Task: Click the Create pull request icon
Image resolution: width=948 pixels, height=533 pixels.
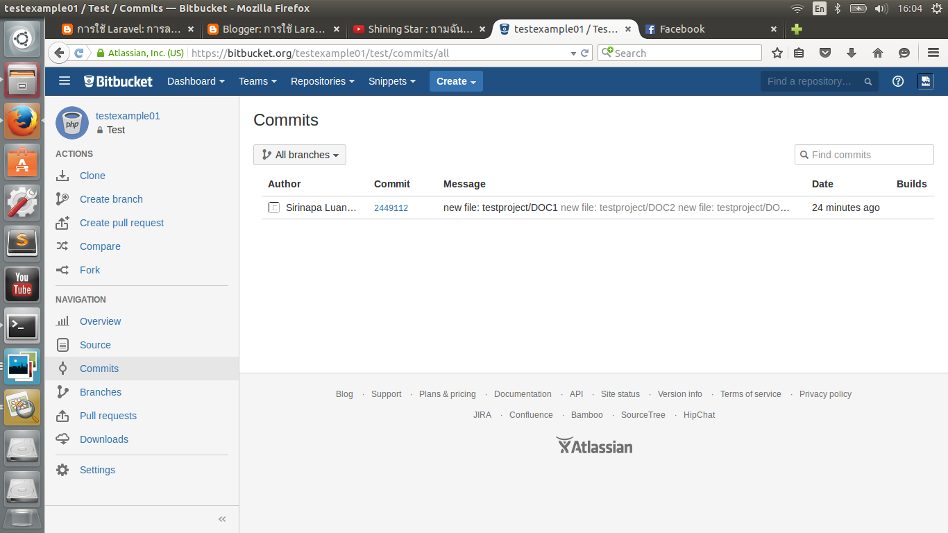Action: coord(62,223)
